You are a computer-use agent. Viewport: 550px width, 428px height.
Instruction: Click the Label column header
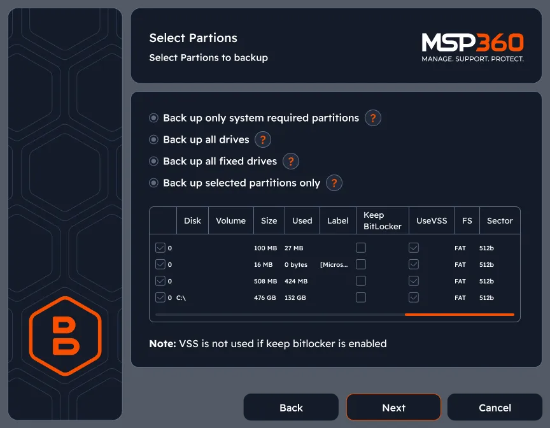coord(338,220)
